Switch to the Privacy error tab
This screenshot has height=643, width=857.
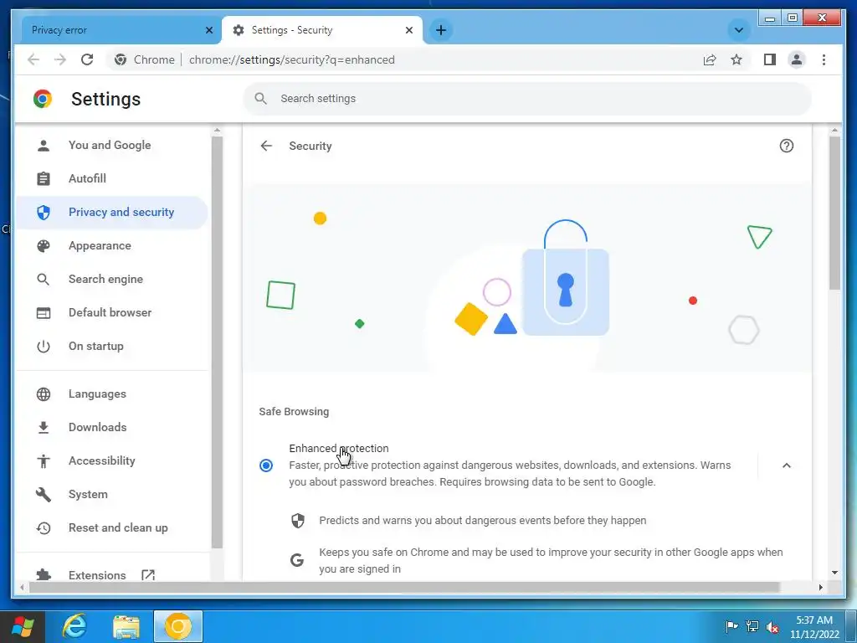121,30
